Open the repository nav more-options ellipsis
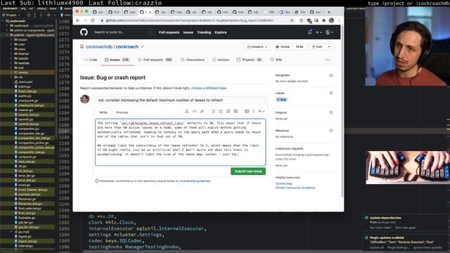This screenshot has height=253, width=450. tap(327, 60)
